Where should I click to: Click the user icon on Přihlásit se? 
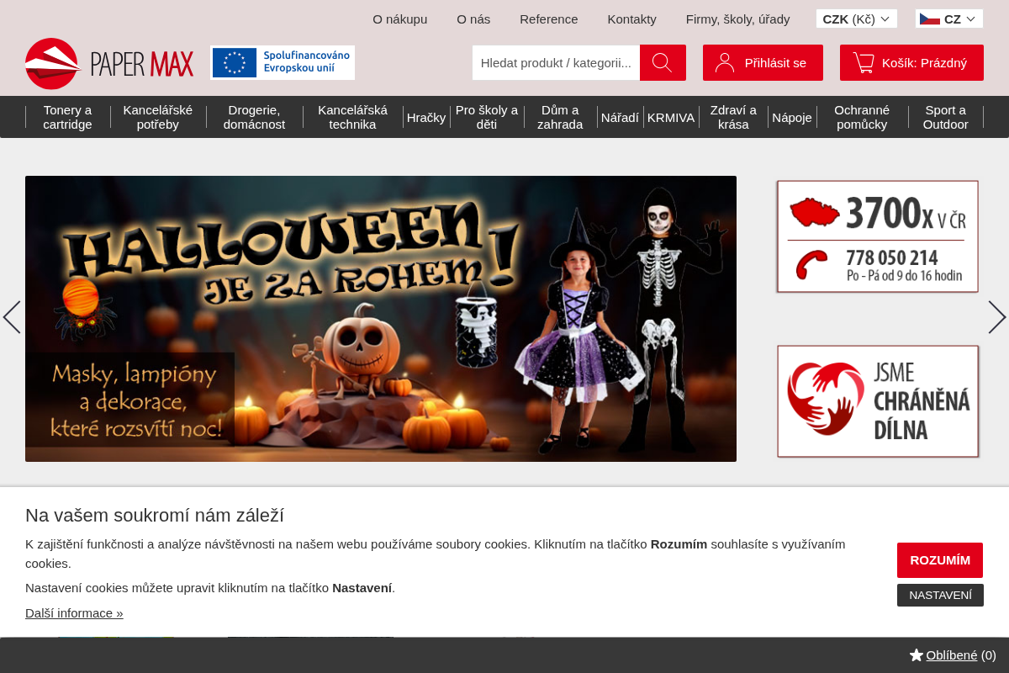[725, 62]
